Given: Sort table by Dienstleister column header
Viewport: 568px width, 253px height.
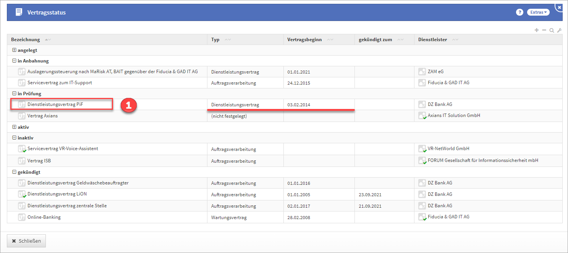Looking at the screenshot, I should click(x=432, y=40).
